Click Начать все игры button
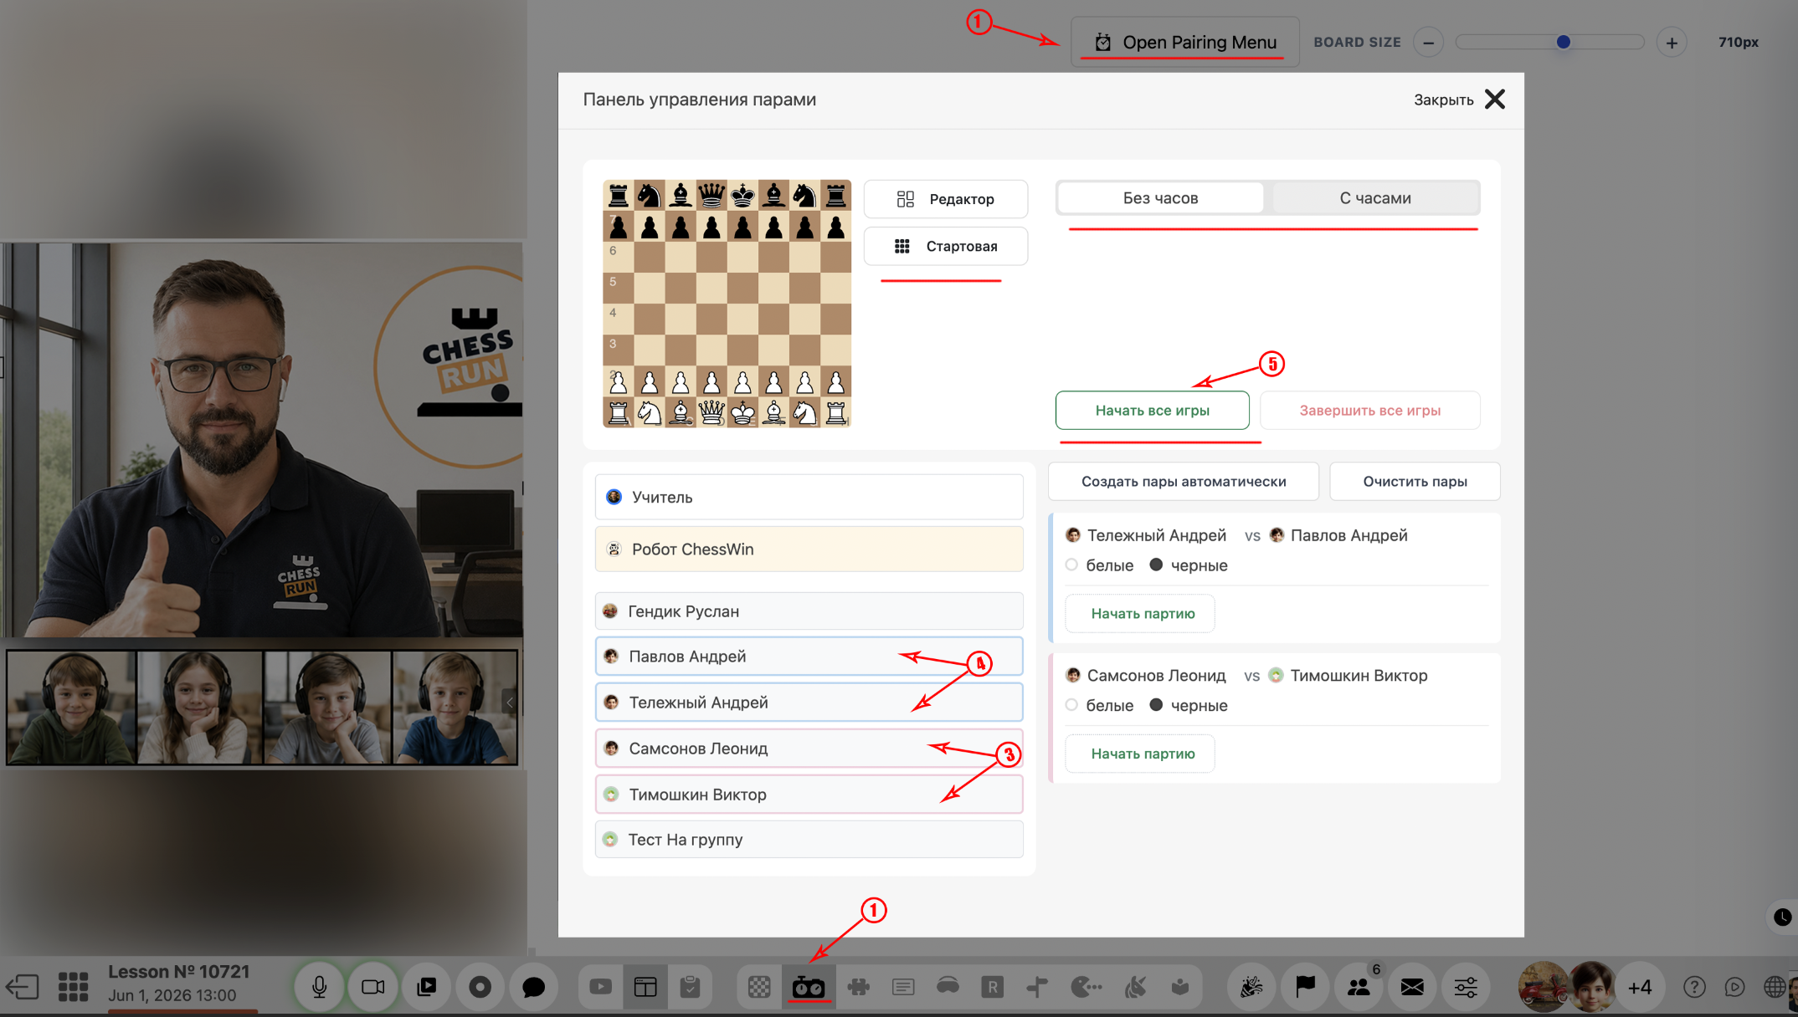The width and height of the screenshot is (1798, 1017). (x=1152, y=411)
